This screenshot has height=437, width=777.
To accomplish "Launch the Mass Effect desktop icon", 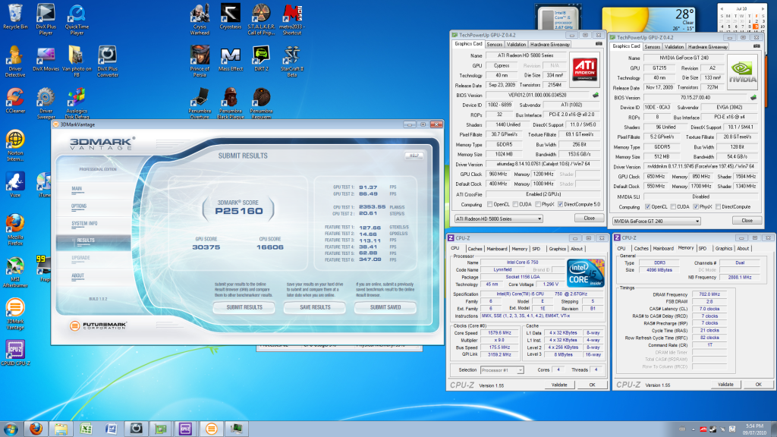I will (231, 59).
